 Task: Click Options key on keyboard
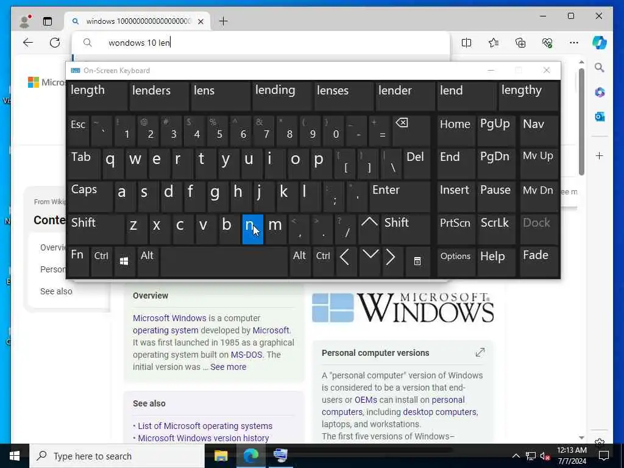(x=456, y=261)
